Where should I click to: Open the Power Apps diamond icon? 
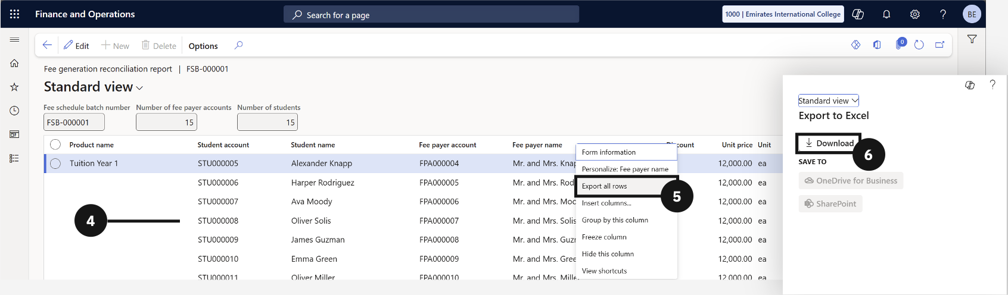click(x=855, y=45)
